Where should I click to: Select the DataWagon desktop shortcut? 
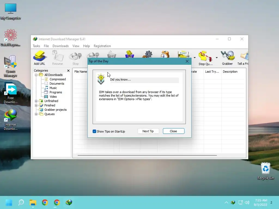click(11, 38)
